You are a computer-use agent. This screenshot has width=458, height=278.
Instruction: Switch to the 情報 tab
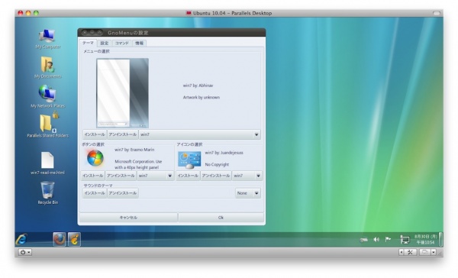(140, 44)
